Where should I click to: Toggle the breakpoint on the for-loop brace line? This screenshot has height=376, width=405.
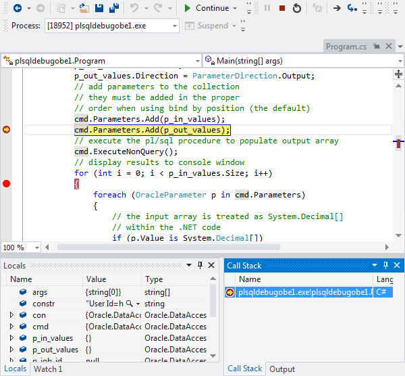tap(7, 183)
